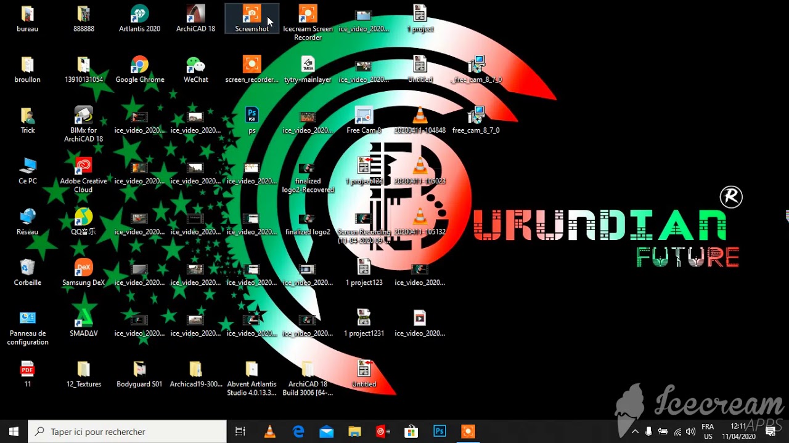This screenshot has width=789, height=443.
Task: Open Google Chrome desktop shortcut
Action: 140,70
